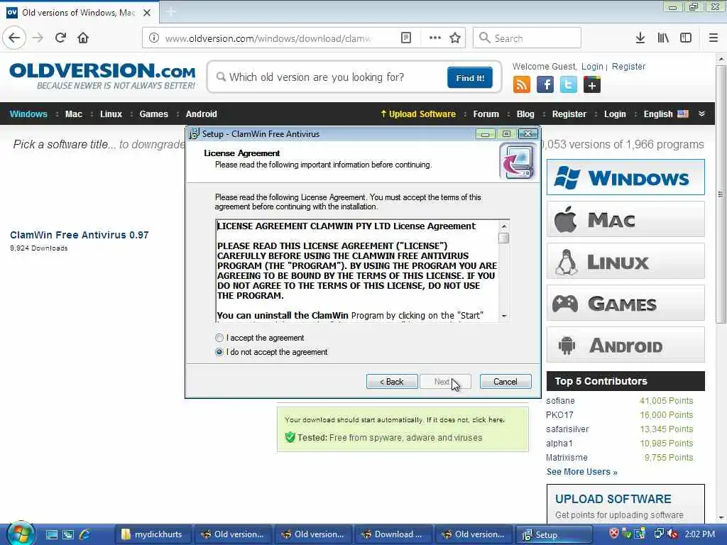Click the Firefox Search box
Screen dimensions: 727x545
click(x=527, y=38)
